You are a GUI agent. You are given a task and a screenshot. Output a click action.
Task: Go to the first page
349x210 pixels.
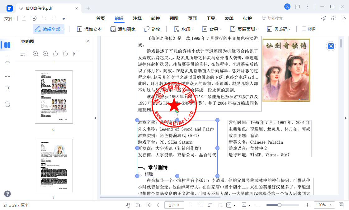point(148,205)
